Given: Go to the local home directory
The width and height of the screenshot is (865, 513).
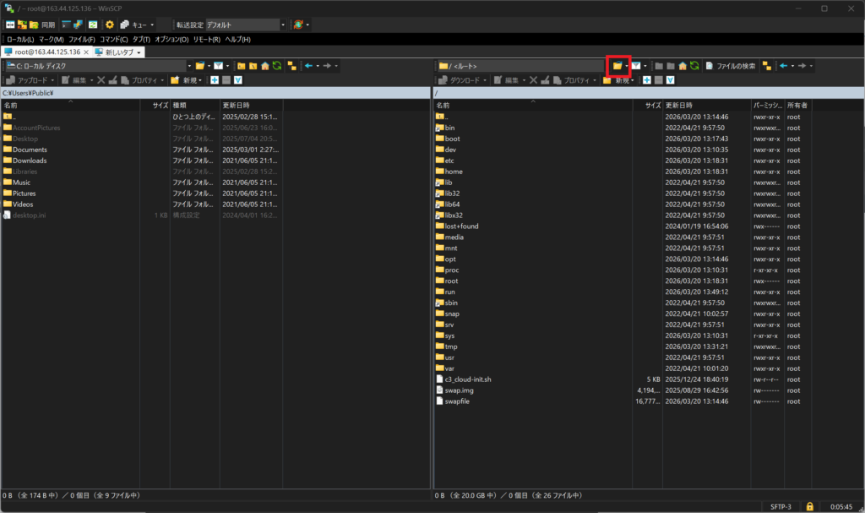Looking at the screenshot, I should [264, 65].
